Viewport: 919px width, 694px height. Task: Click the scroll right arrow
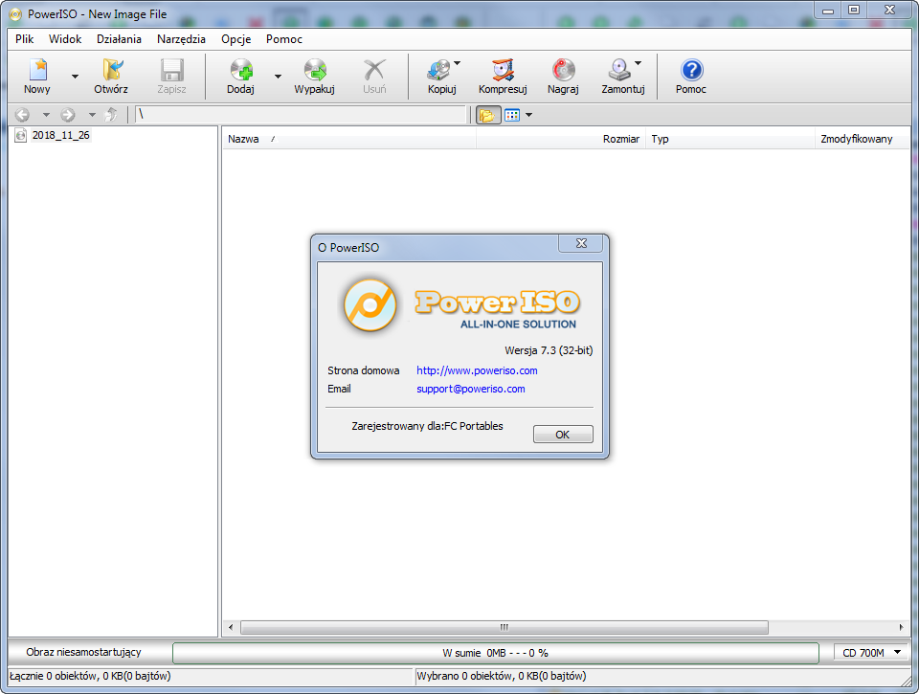pyautogui.click(x=902, y=627)
